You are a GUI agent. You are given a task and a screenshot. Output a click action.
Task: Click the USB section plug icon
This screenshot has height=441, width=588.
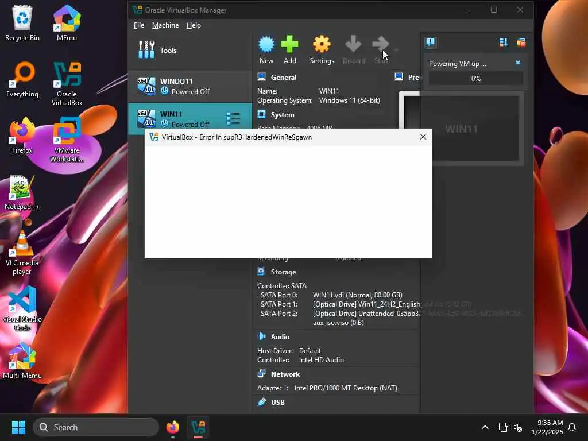[x=261, y=402]
